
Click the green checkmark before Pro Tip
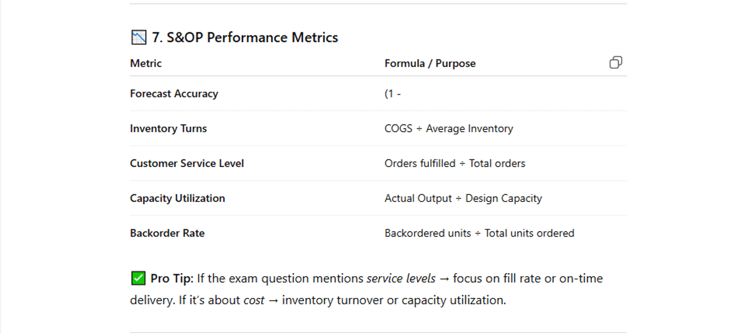[x=139, y=279]
